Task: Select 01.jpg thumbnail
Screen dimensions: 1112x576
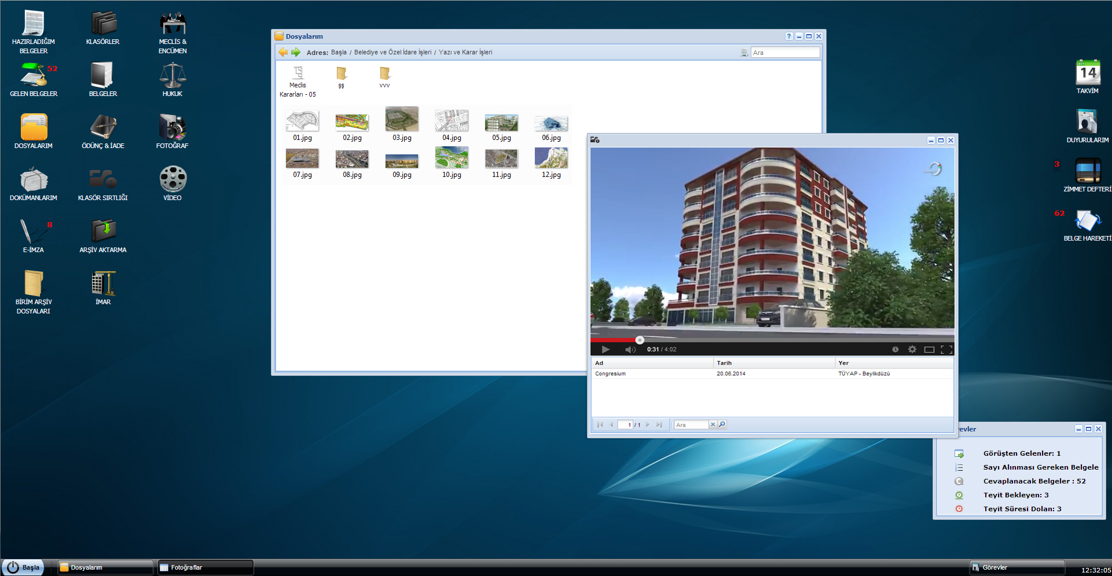Action: point(302,121)
